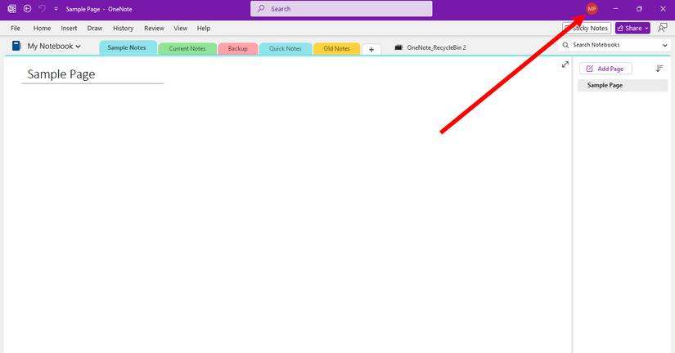Open the OneNote_RecycleBin 2 section
The image size is (675, 353).
pos(430,47)
